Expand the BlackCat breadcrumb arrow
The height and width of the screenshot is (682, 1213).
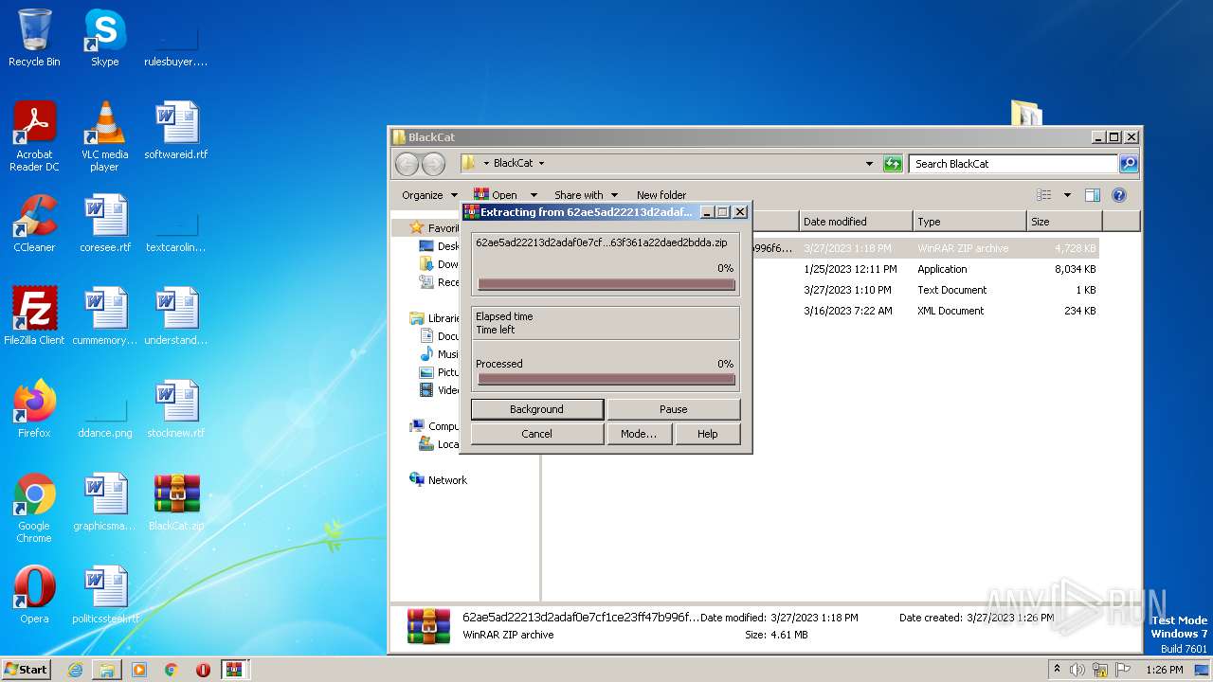tap(541, 164)
